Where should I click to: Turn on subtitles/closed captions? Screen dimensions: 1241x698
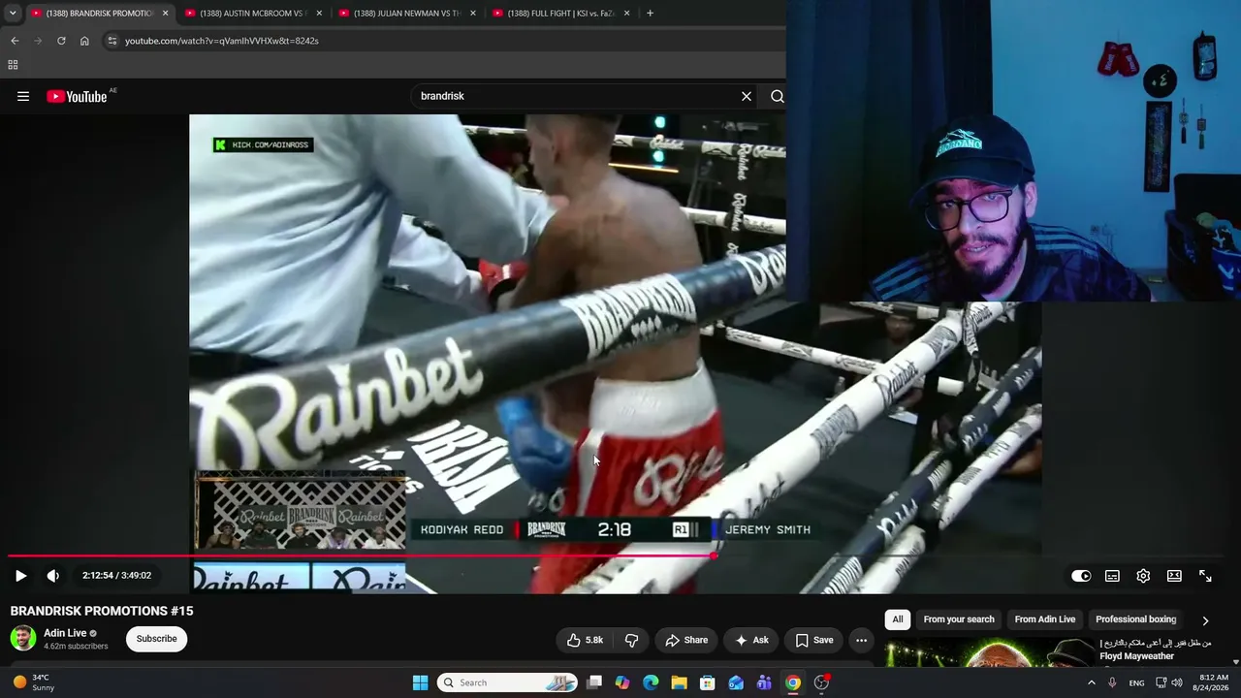tap(1112, 576)
